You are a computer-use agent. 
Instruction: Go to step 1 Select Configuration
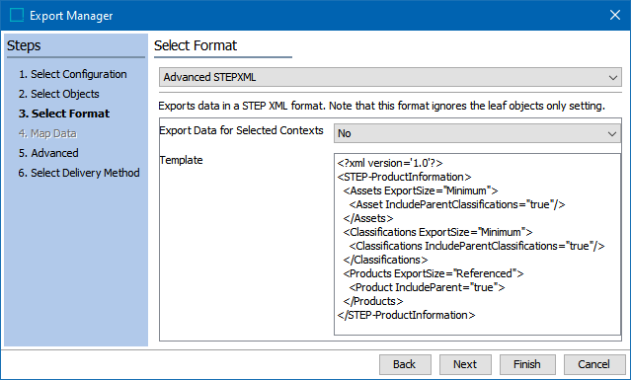[x=73, y=74]
